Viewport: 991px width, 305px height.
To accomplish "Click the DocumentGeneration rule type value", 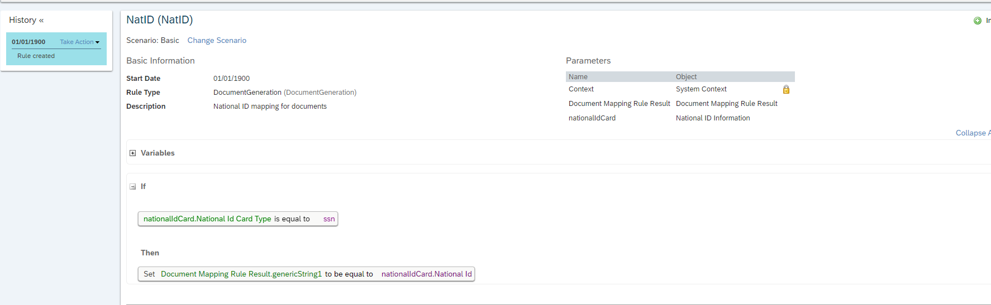I will tap(285, 93).
